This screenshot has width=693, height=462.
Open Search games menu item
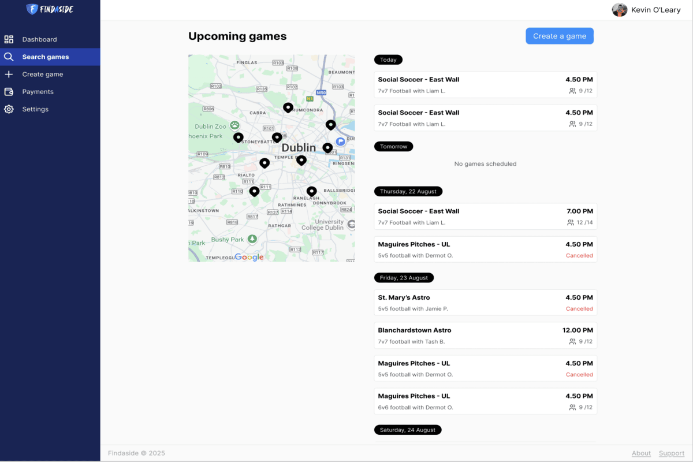point(50,57)
